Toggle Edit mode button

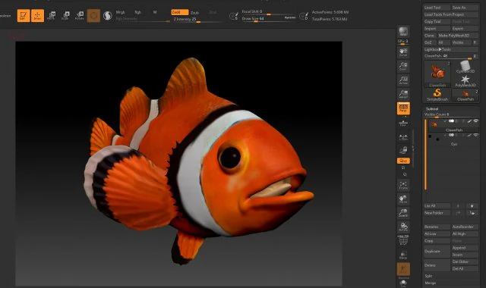click(24, 15)
